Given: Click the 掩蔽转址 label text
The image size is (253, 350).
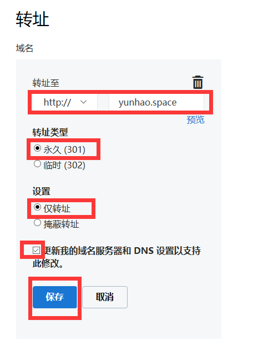Looking at the screenshot, I should click(x=61, y=224).
